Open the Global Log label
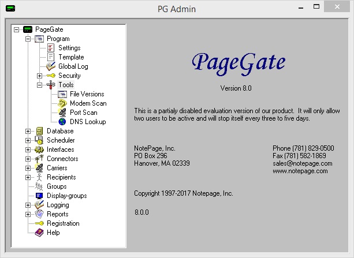 (73, 66)
